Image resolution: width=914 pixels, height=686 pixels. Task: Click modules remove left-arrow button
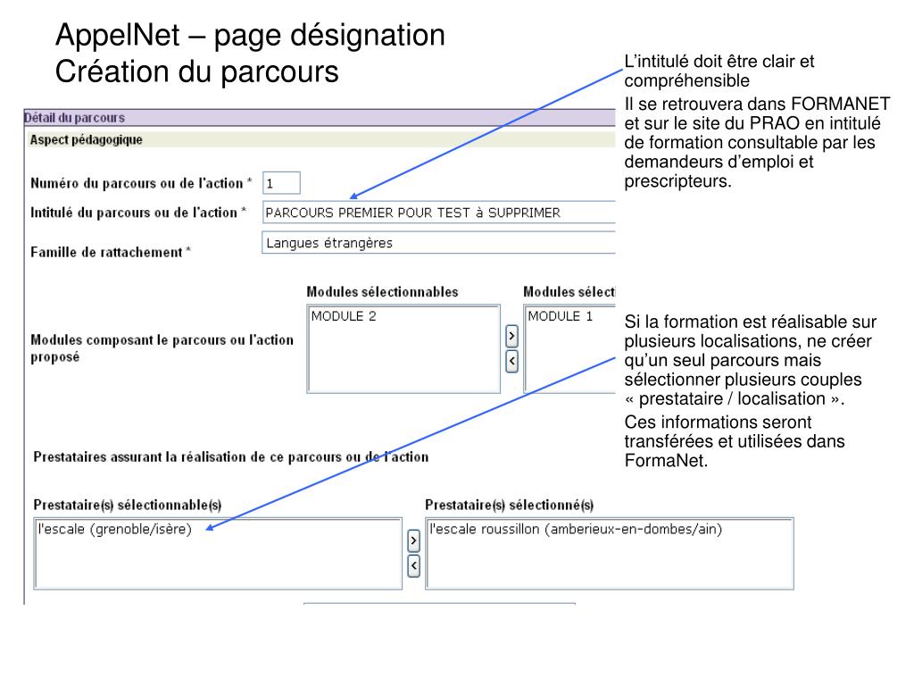click(511, 361)
